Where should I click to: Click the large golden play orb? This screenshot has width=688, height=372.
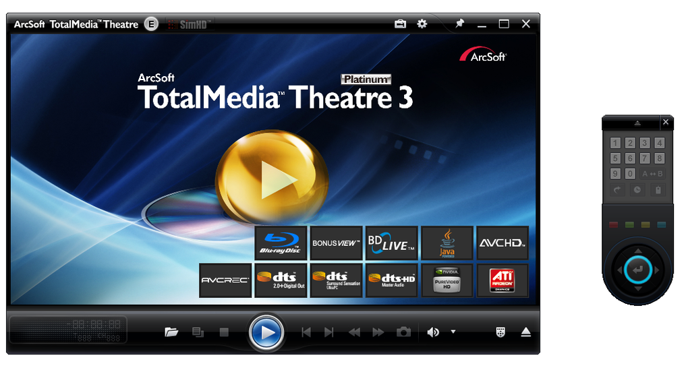[272, 176]
